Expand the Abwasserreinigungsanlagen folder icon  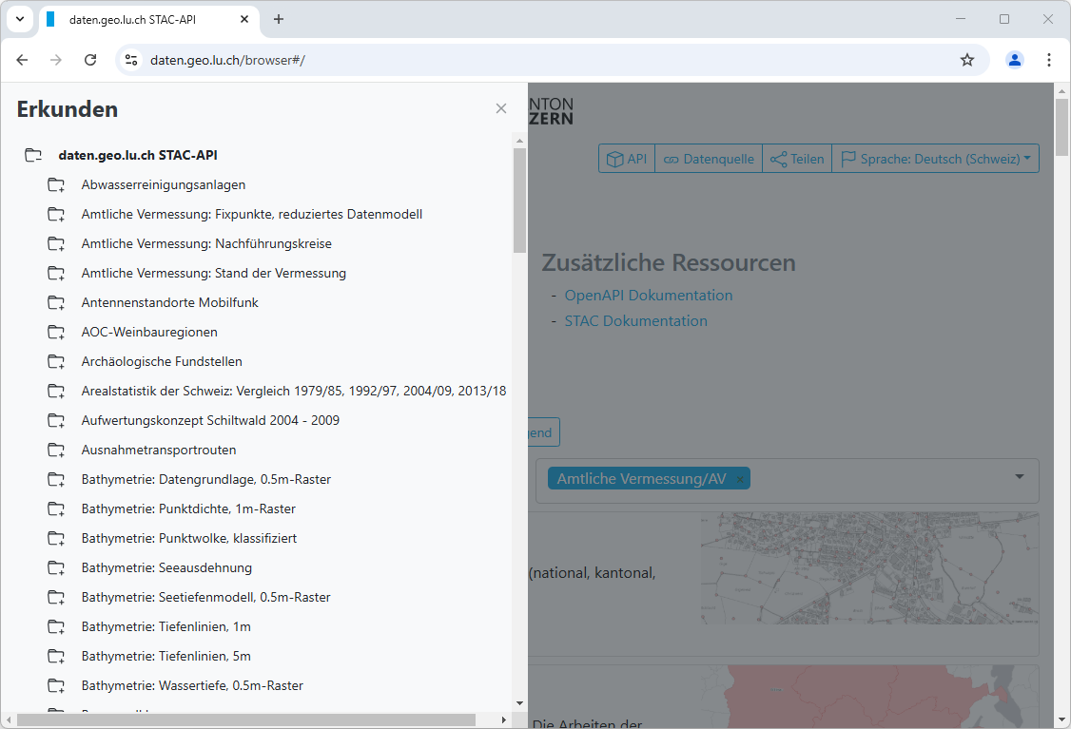pos(56,185)
